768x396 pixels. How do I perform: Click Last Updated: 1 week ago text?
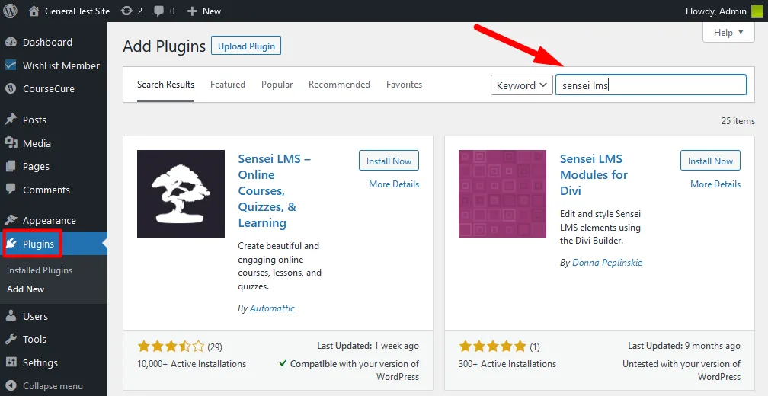point(368,346)
